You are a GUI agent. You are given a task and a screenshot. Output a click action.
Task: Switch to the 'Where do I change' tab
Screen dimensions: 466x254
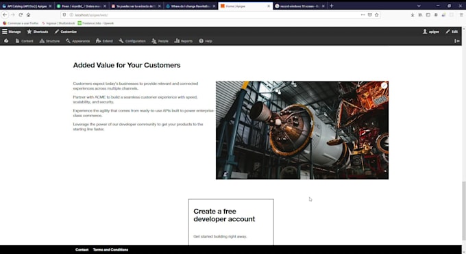coord(191,6)
